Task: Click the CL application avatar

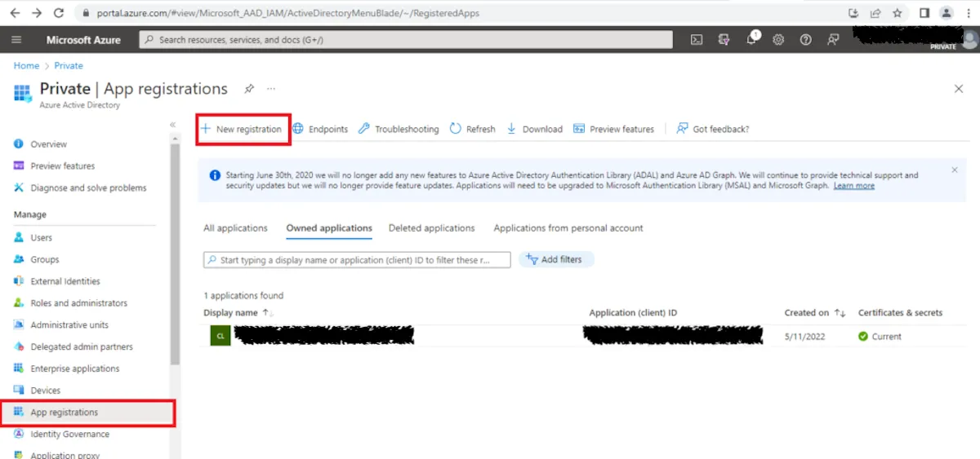Action: pos(220,336)
